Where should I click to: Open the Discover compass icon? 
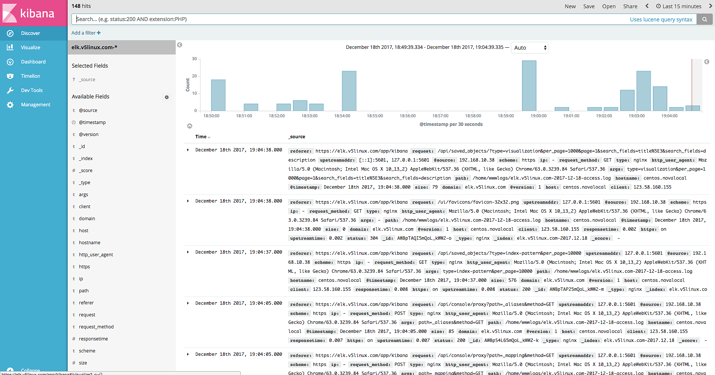[10, 33]
